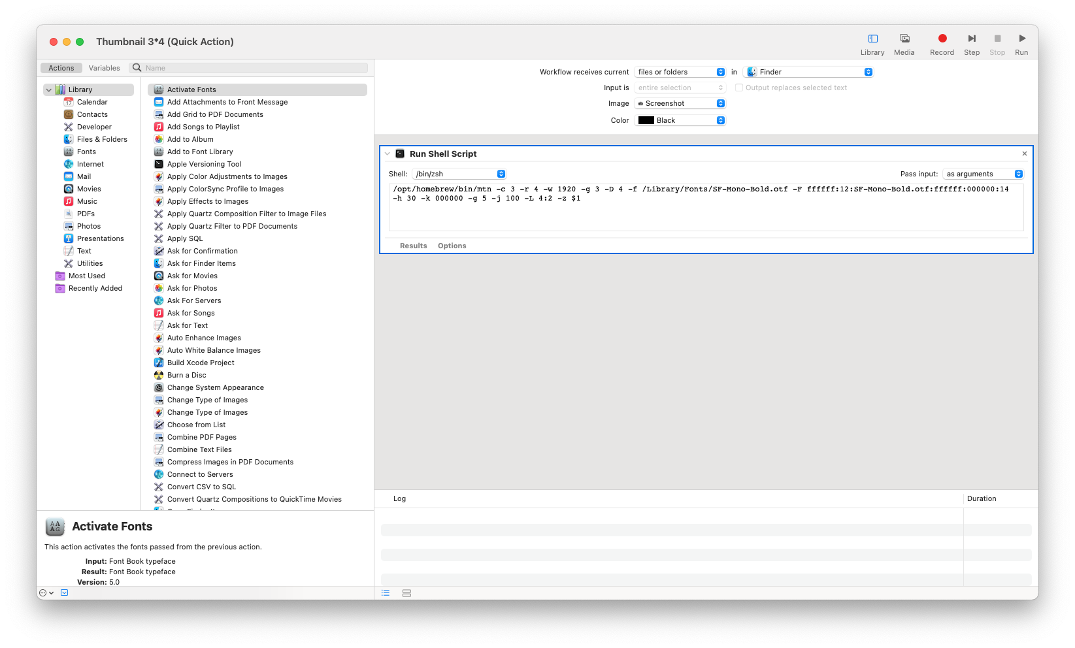Screen dimensions: 1075x648
Task: Select Convert CSV to SQL action
Action: tap(201, 487)
